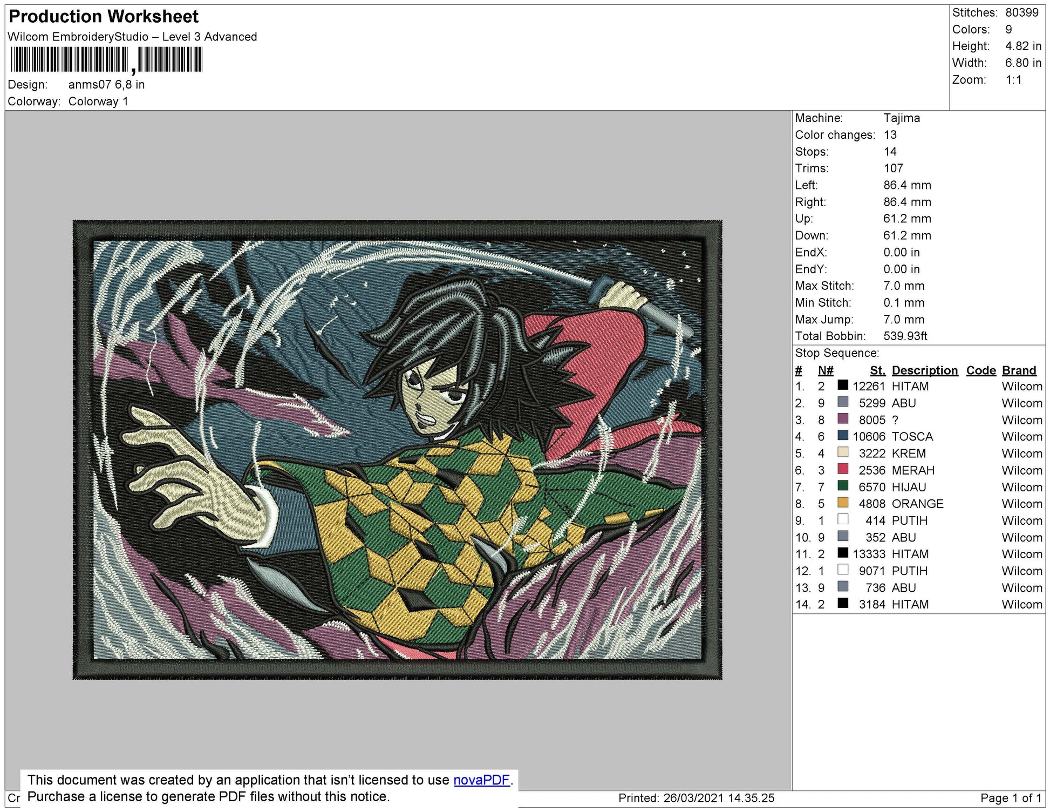Click the MERAH red swatch in stop 6
Viewport: 1050px width, 812px height.
(x=843, y=469)
